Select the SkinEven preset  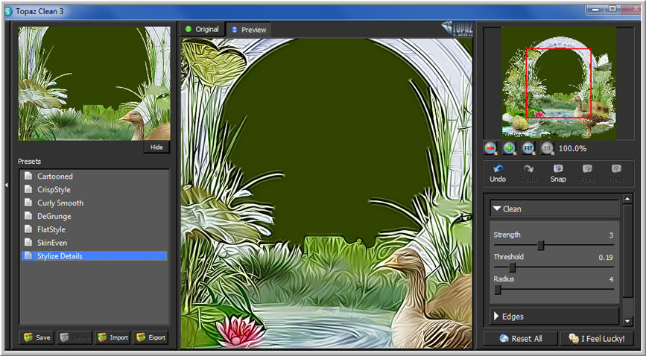click(x=94, y=243)
